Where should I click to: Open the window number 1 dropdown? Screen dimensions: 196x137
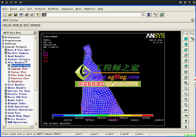tap(187, 33)
